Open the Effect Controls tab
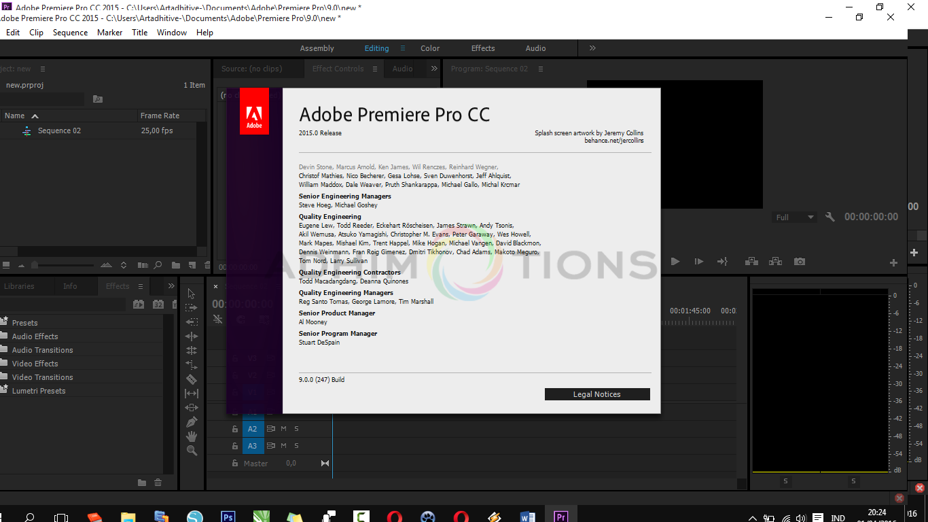Screen dimensions: 928x522 [338, 69]
